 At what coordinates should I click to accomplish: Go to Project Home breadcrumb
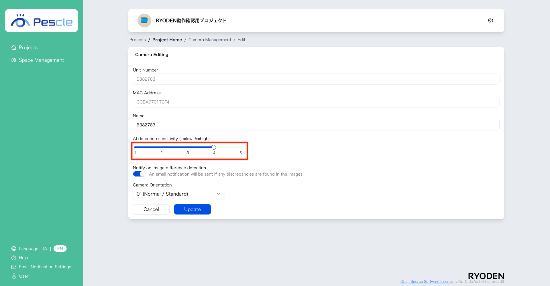(167, 40)
